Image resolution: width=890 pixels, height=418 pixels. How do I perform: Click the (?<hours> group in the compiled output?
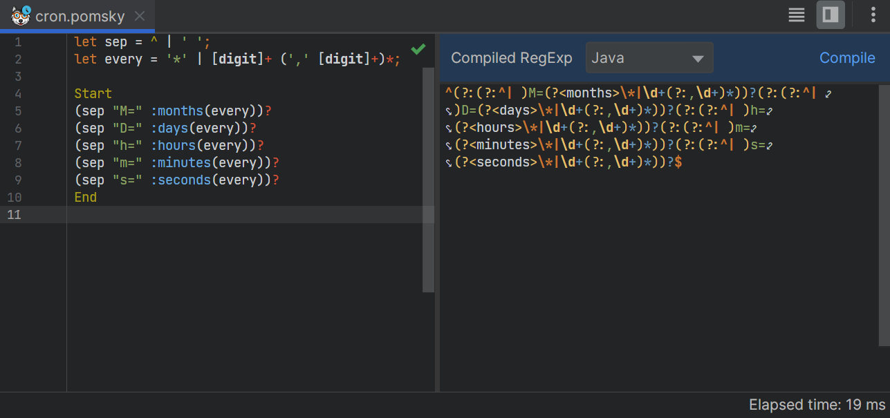488,128
